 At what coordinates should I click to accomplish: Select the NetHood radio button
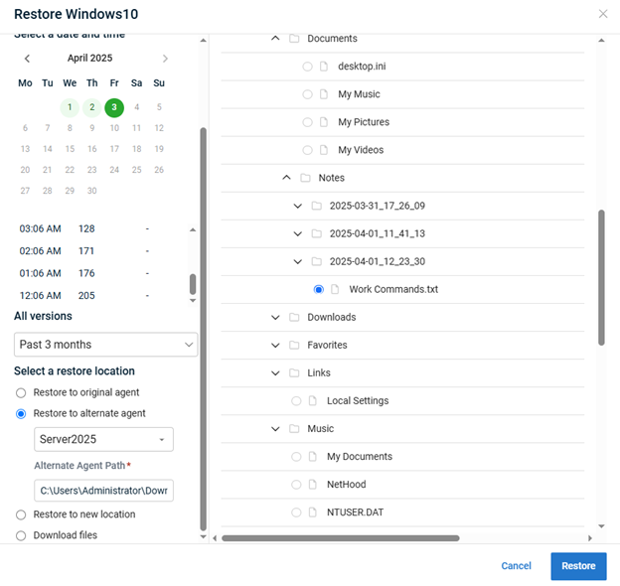point(296,485)
